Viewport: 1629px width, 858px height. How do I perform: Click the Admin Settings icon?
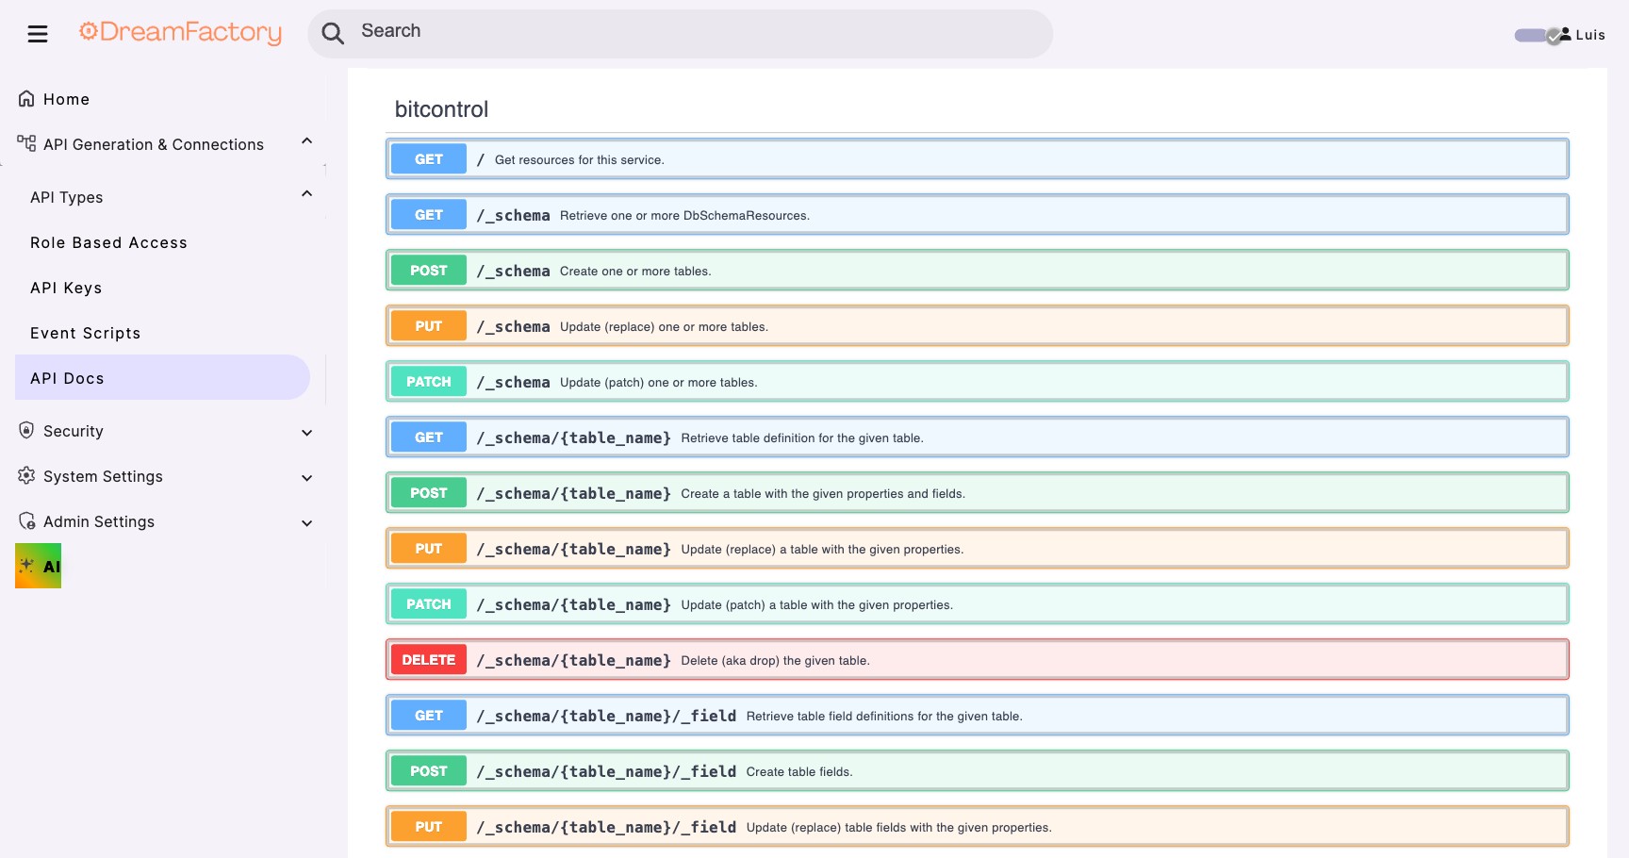click(x=25, y=520)
